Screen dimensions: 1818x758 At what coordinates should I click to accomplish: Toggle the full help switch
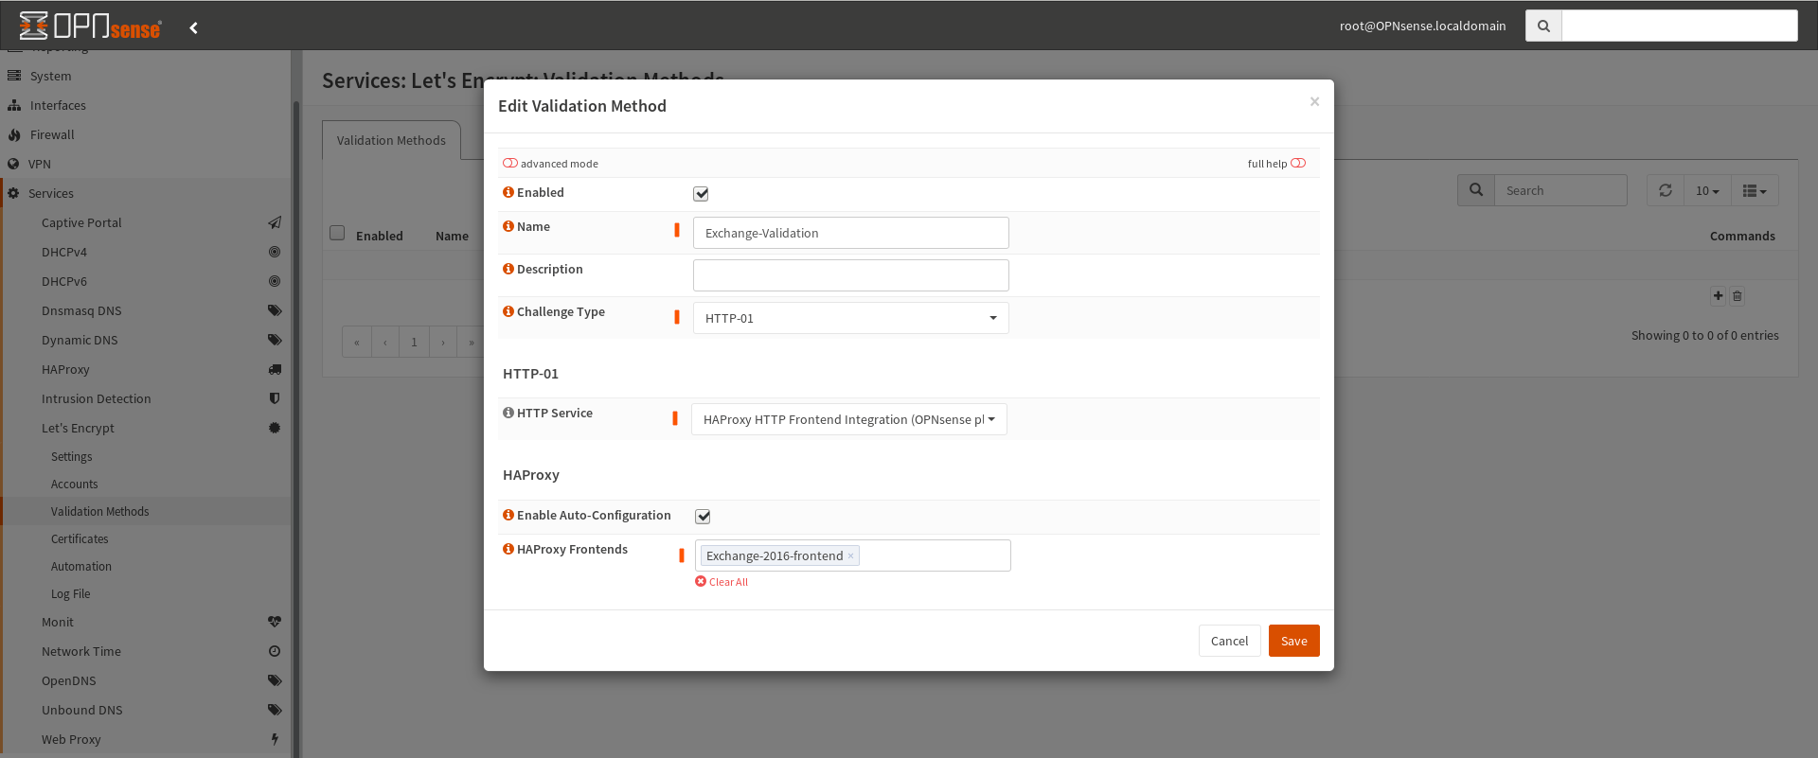click(1298, 163)
